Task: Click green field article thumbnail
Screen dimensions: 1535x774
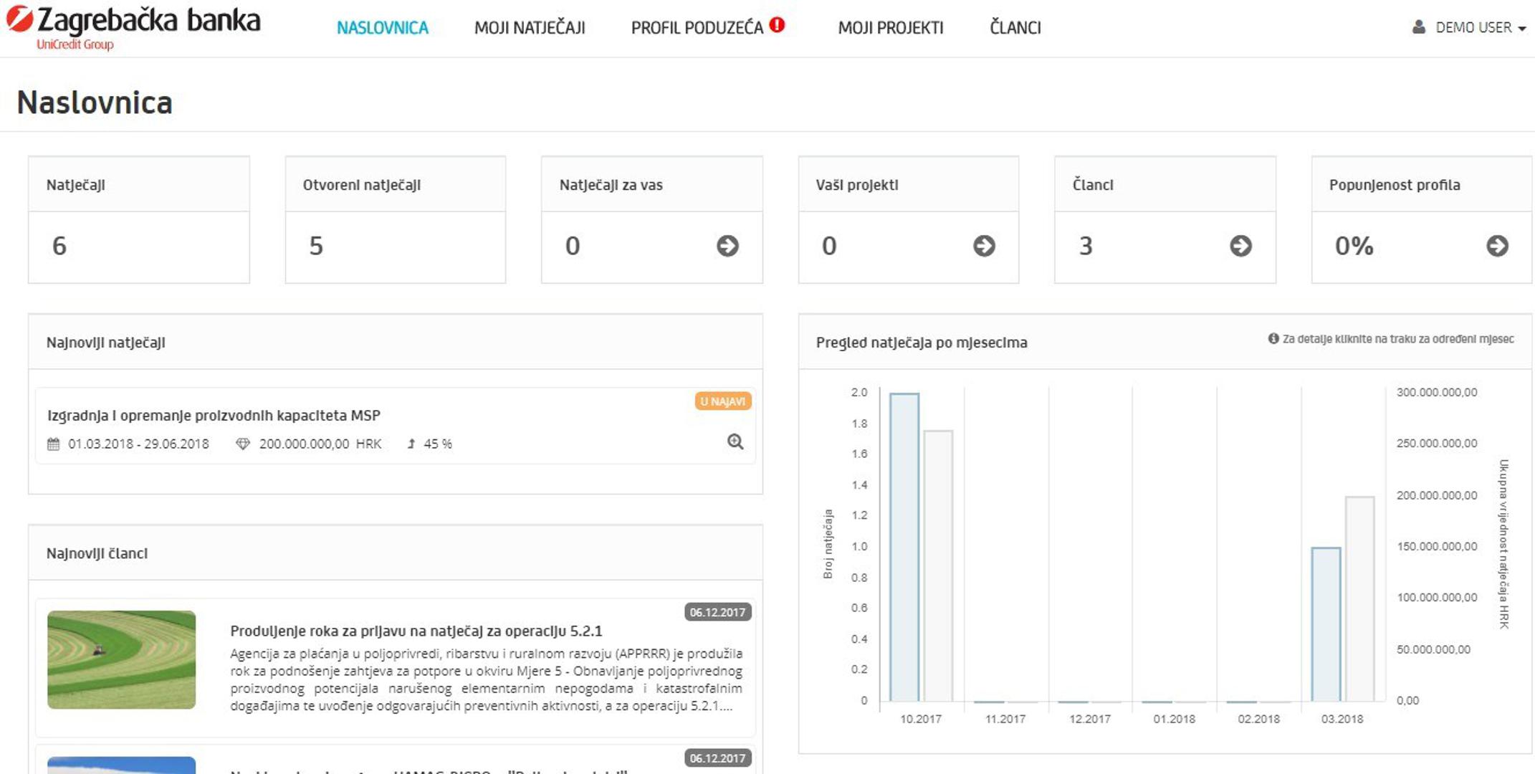Action: pyautogui.click(x=121, y=659)
